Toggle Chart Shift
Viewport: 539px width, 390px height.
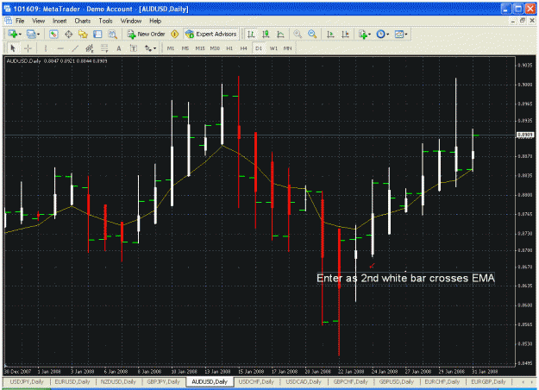(x=345, y=34)
